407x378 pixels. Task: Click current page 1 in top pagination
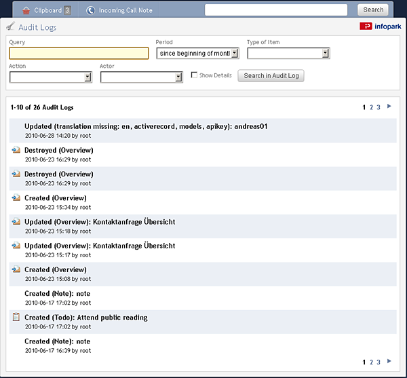point(364,107)
